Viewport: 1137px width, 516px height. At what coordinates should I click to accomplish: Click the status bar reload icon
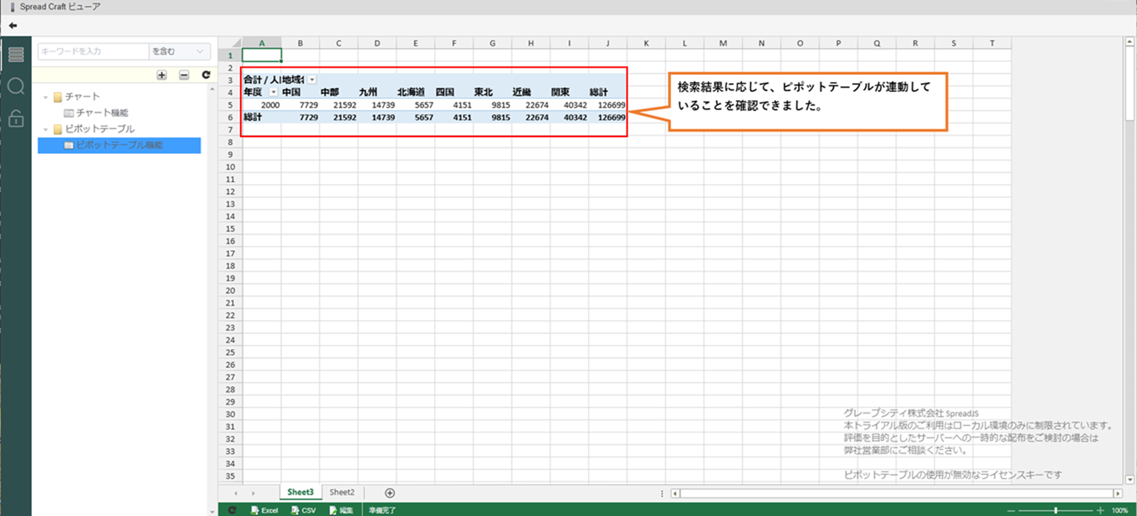point(232,510)
